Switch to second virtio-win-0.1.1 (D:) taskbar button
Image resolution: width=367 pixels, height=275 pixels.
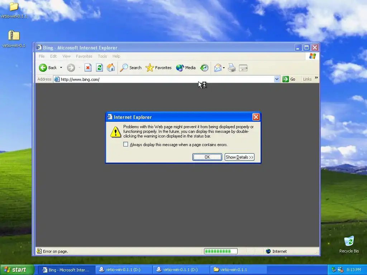click(x=181, y=270)
